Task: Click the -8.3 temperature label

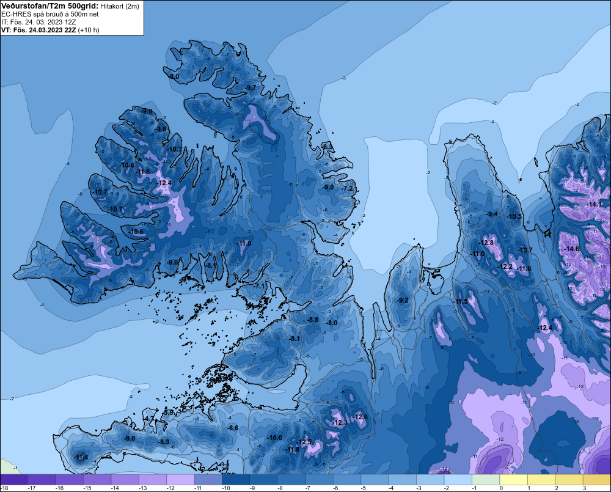Action: [164, 442]
